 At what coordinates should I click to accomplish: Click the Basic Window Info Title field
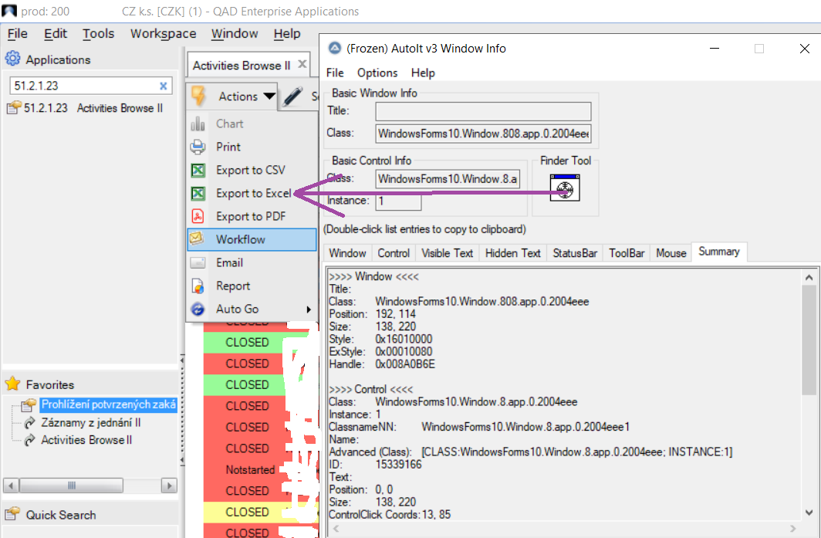(x=483, y=111)
